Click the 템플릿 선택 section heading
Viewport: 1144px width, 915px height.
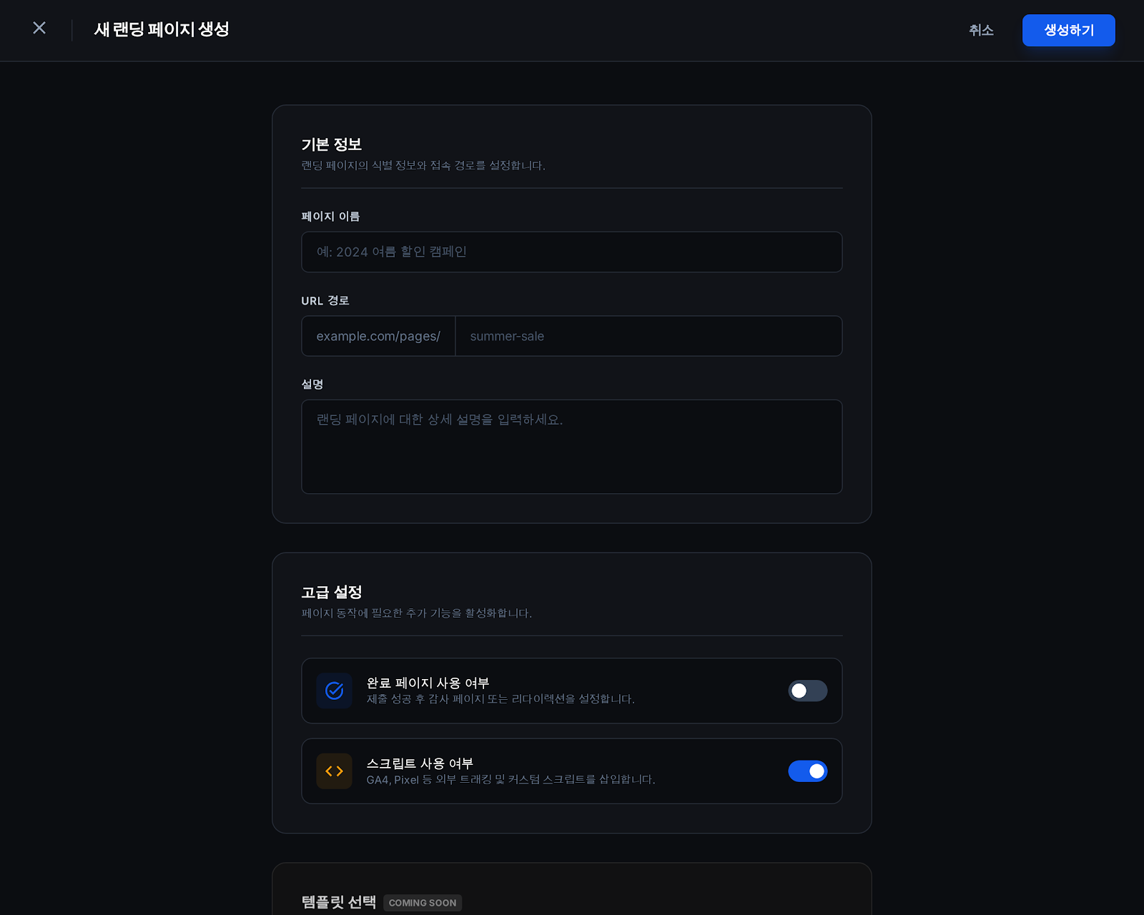coord(338,902)
